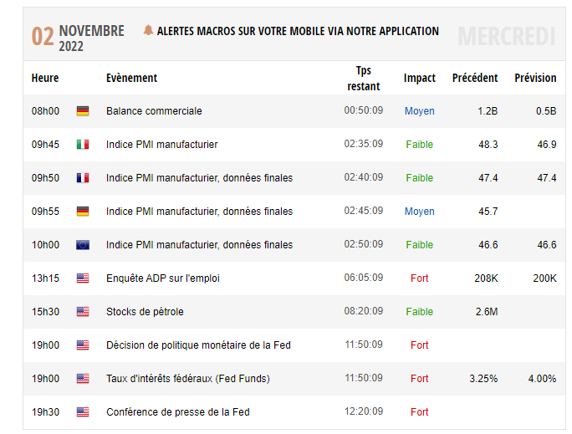572x434 pixels.
Task: Click the German flag beside Balance commerciale
Action: [83, 111]
